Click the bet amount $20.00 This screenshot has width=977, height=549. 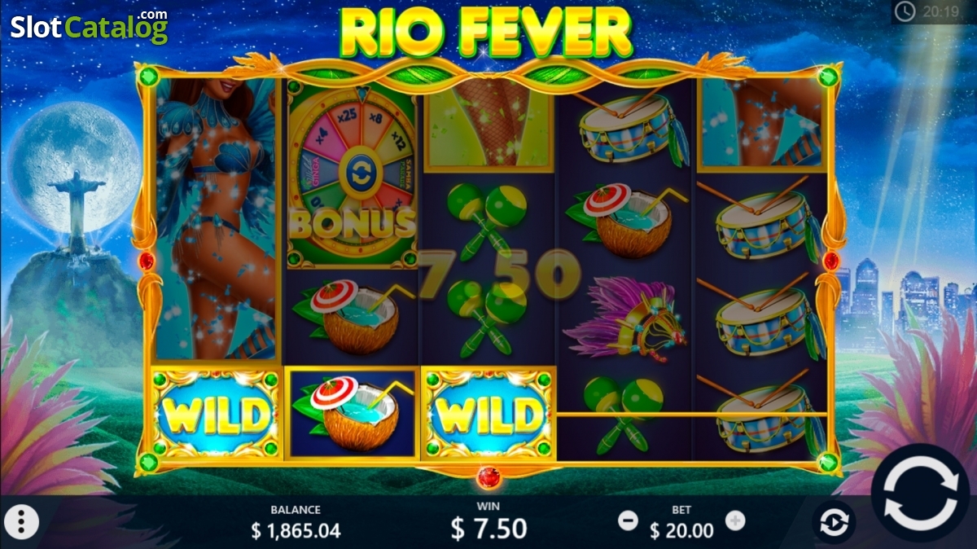pyautogui.click(x=681, y=531)
